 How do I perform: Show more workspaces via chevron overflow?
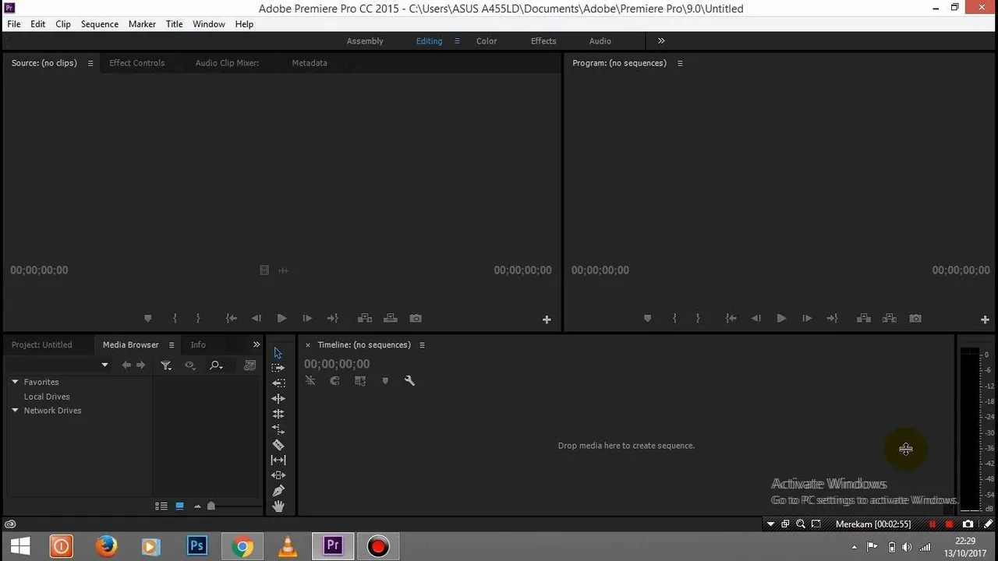661,41
